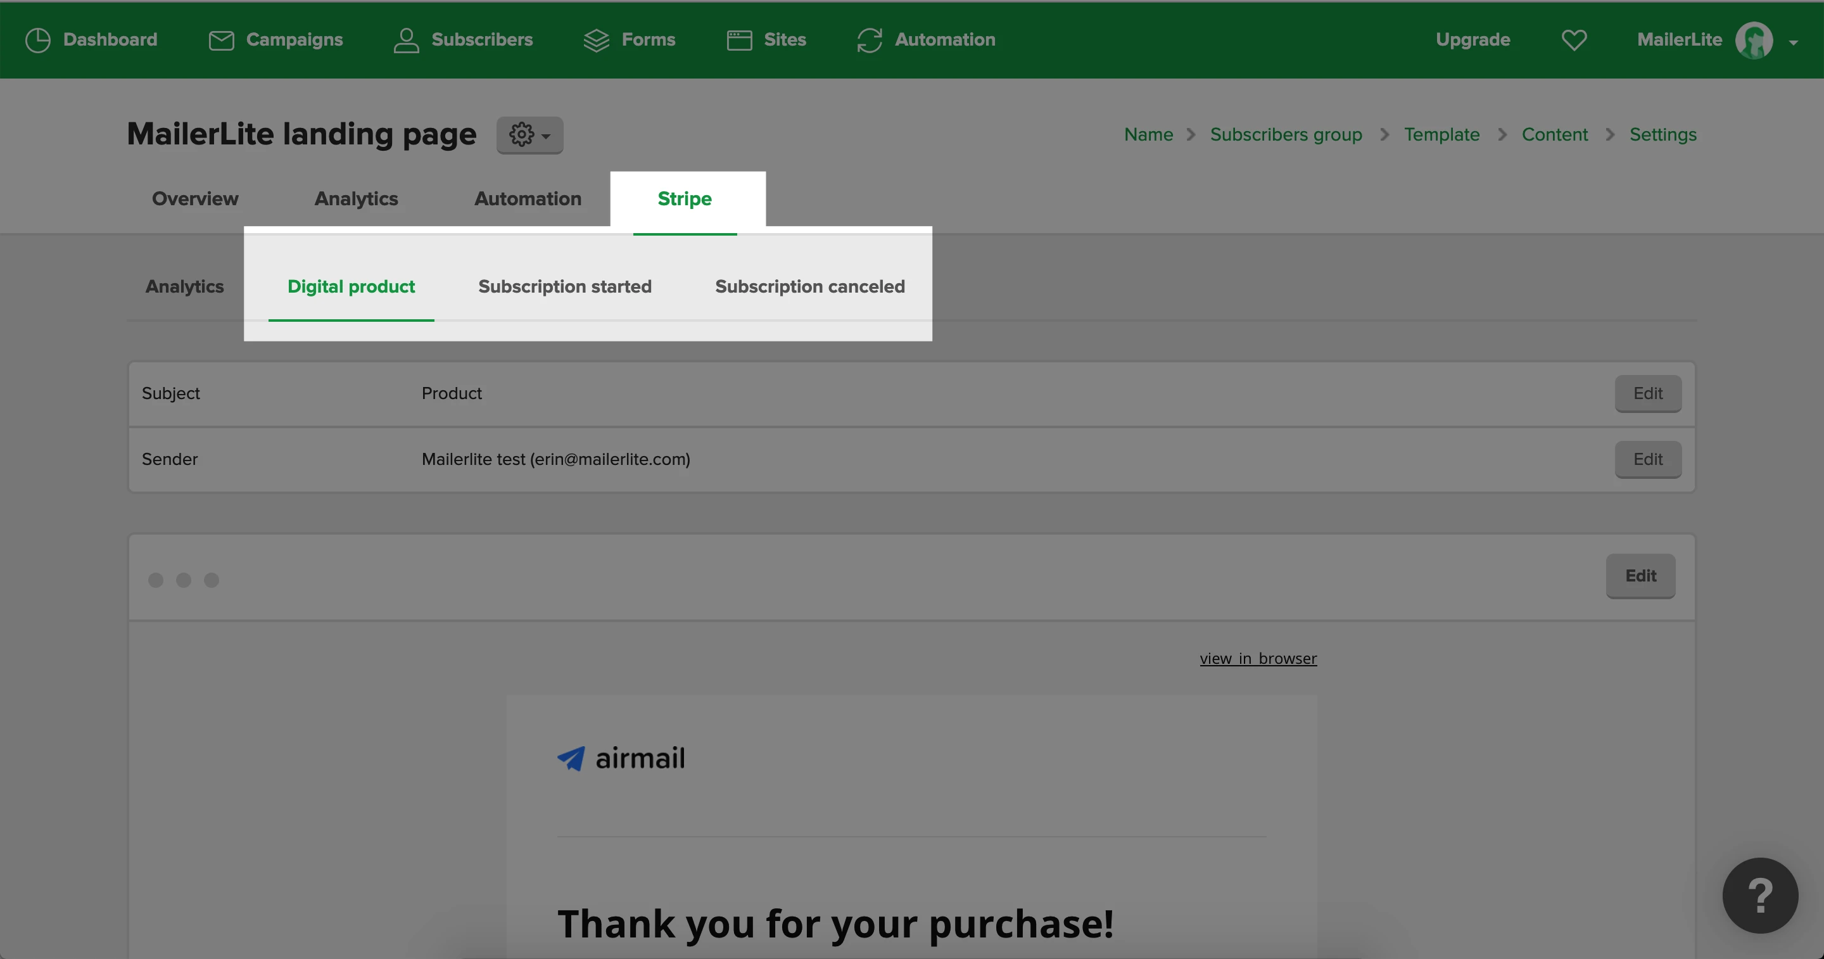1824x959 pixels.
Task: Click the Campaigns envelope icon
Action: 221,41
